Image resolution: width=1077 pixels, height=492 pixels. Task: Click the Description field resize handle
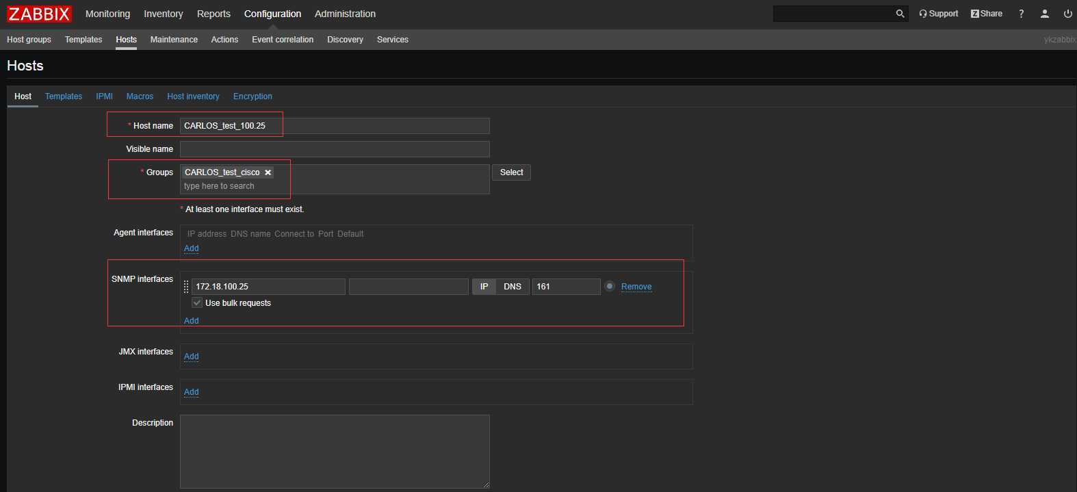click(x=486, y=484)
